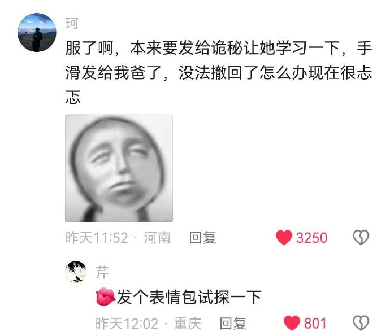Tap the kiss lips emoji
This screenshot has height=336, width=390.
click(106, 296)
